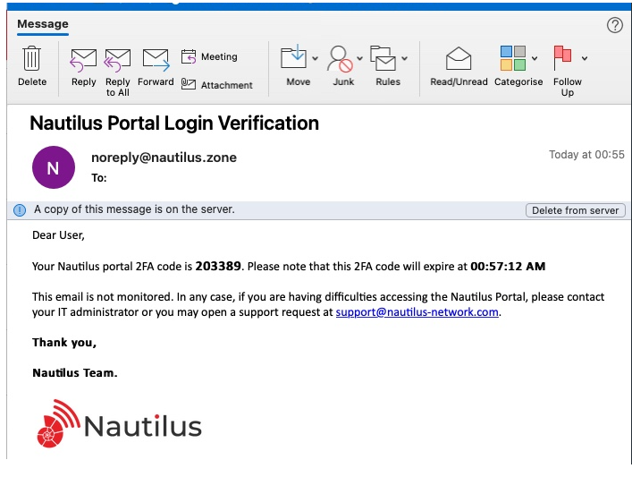Click the purple sender avatar N

pyautogui.click(x=53, y=167)
